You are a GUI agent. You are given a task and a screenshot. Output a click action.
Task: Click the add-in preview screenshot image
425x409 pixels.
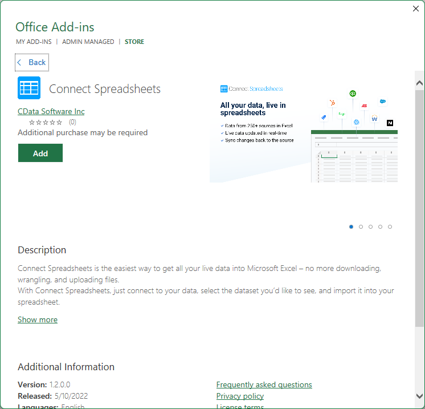pyautogui.click(x=304, y=131)
